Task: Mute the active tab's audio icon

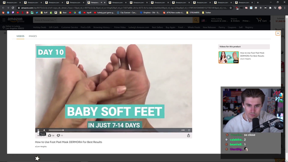Action: click(101, 3)
